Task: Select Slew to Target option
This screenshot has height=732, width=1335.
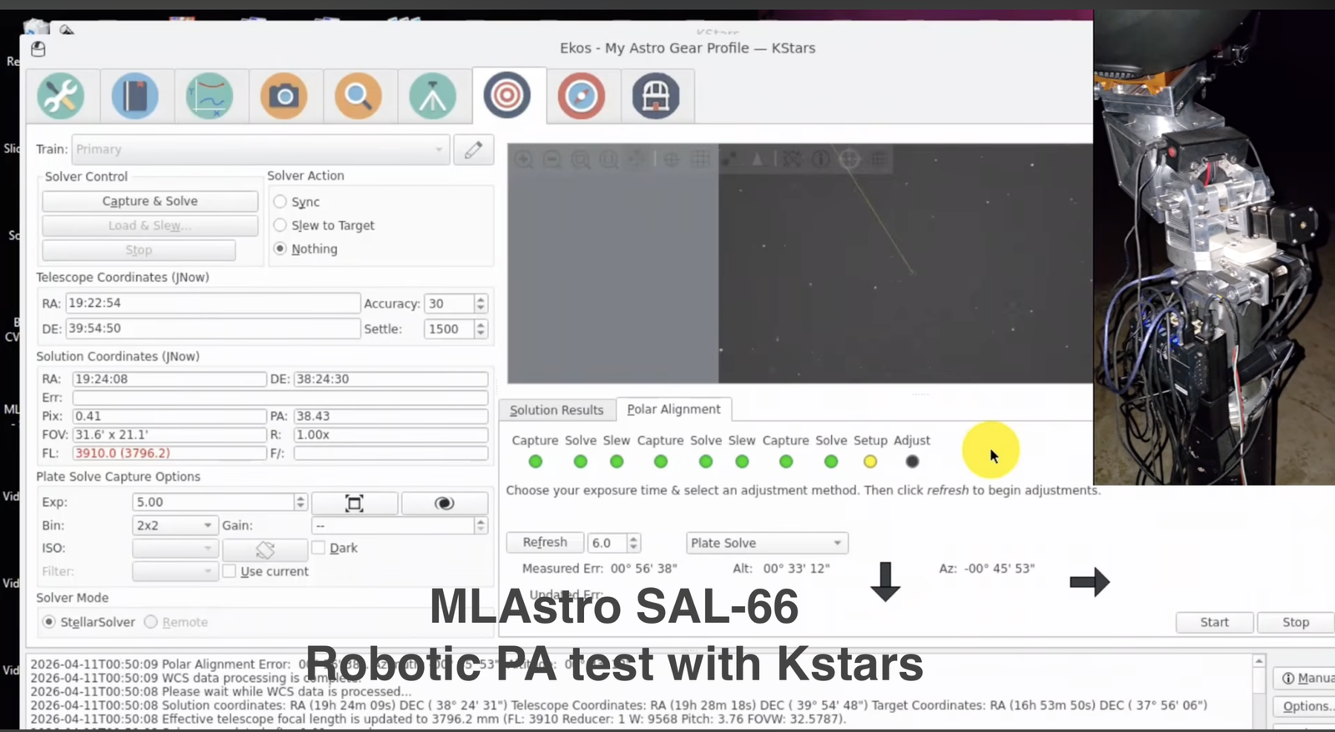Action: click(280, 225)
